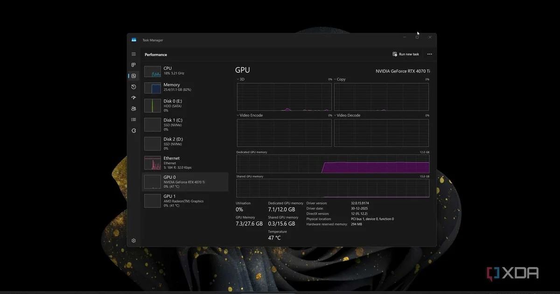Select Memory in the performance list

pyautogui.click(x=185, y=87)
